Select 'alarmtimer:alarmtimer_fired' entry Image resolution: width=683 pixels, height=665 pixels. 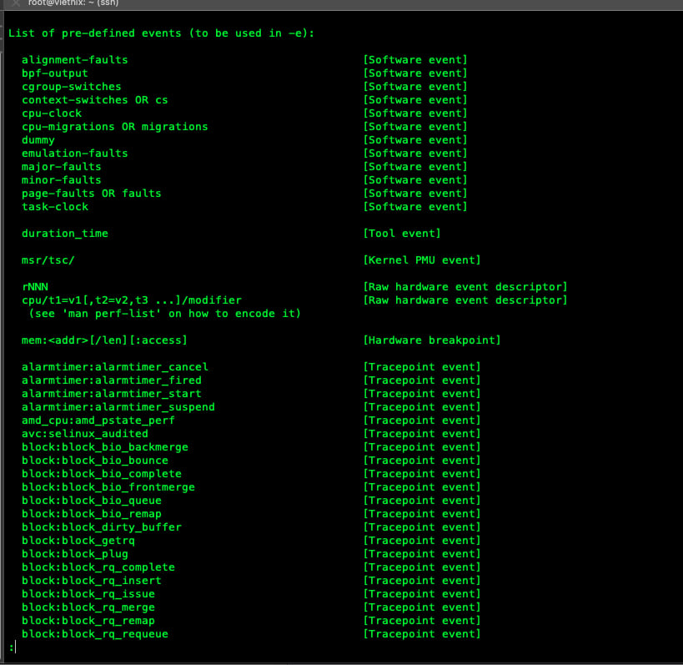click(x=112, y=380)
